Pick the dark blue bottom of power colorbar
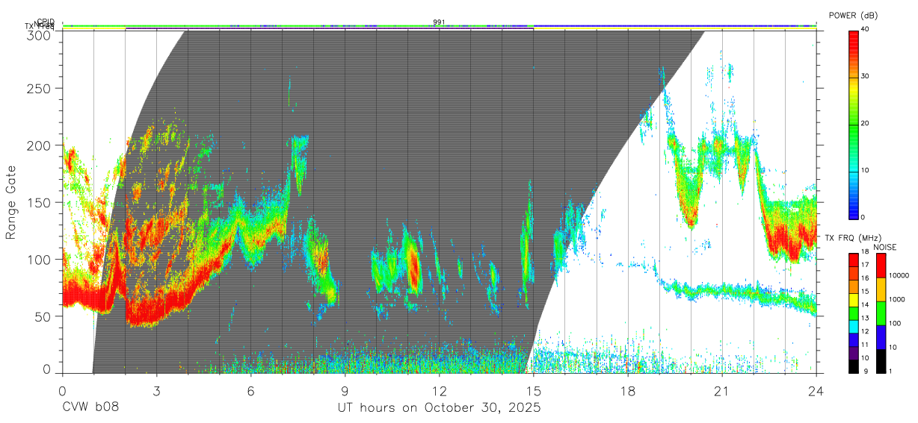 click(x=854, y=211)
